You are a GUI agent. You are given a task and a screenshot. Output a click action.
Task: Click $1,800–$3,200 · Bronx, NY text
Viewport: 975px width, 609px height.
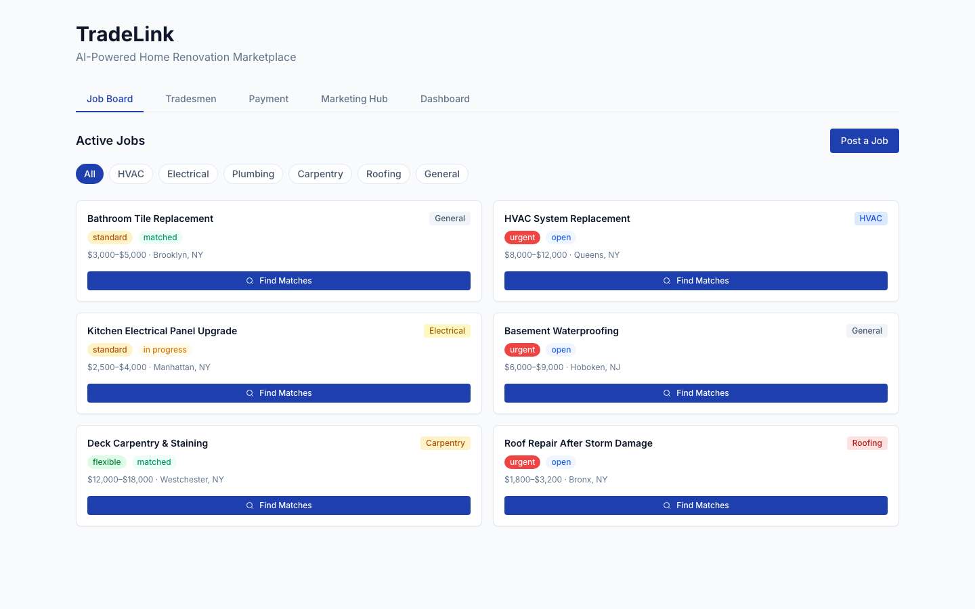pos(556,480)
